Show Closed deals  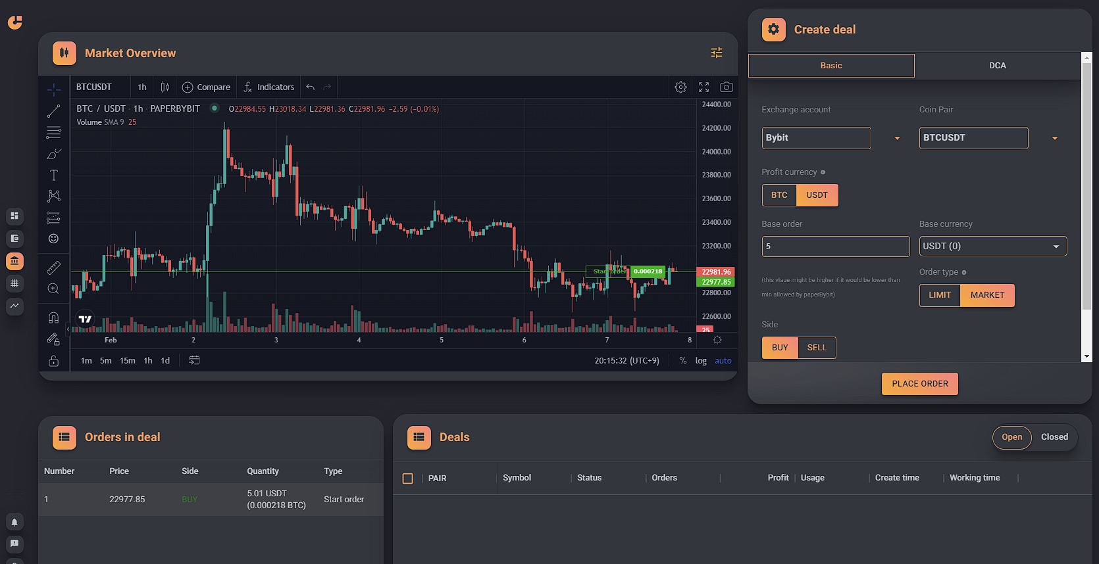point(1054,437)
